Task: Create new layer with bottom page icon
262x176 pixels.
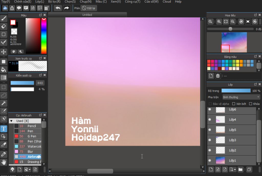Action: (x=211, y=170)
